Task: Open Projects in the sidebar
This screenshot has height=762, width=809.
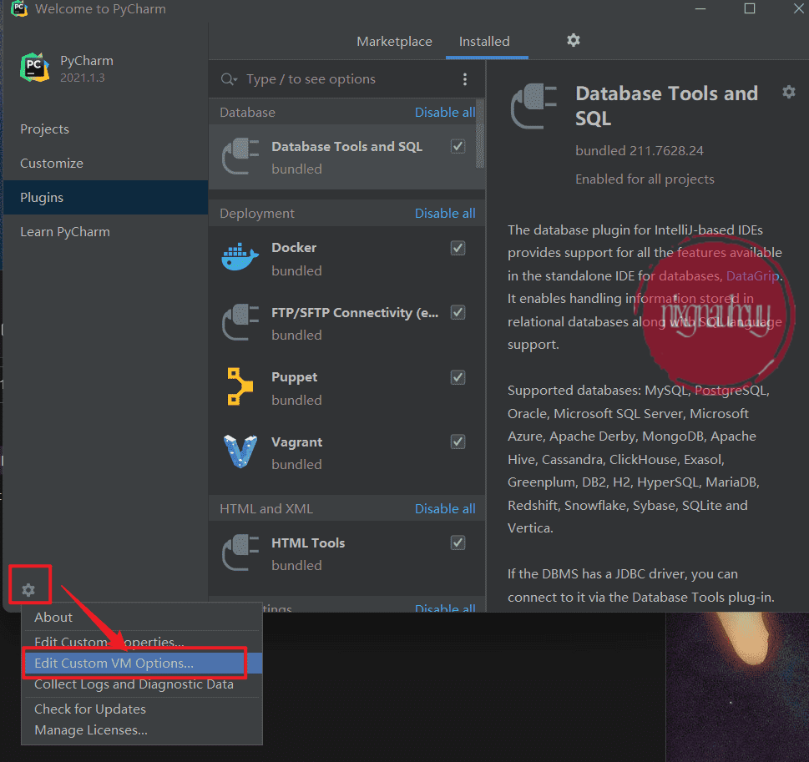Action: click(x=44, y=129)
